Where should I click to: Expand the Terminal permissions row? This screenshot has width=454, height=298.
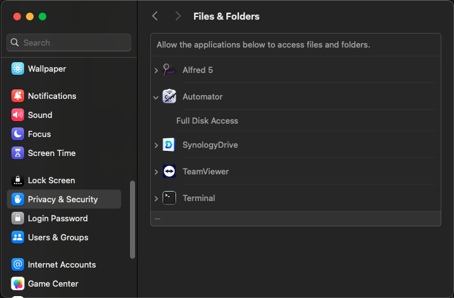156,199
